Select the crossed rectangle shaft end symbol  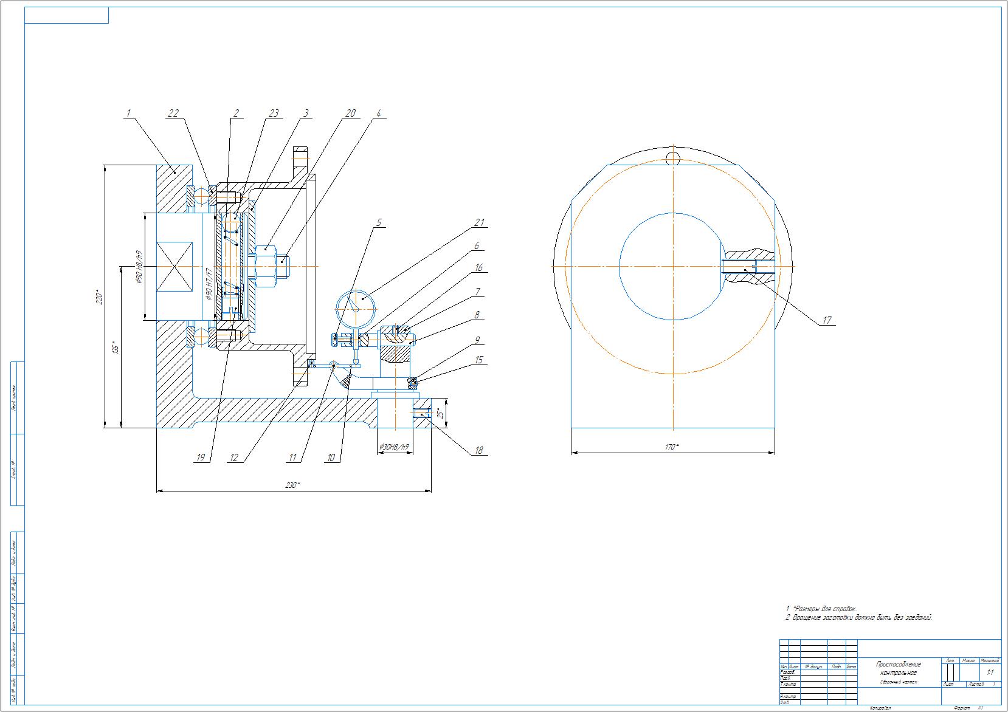174,266
